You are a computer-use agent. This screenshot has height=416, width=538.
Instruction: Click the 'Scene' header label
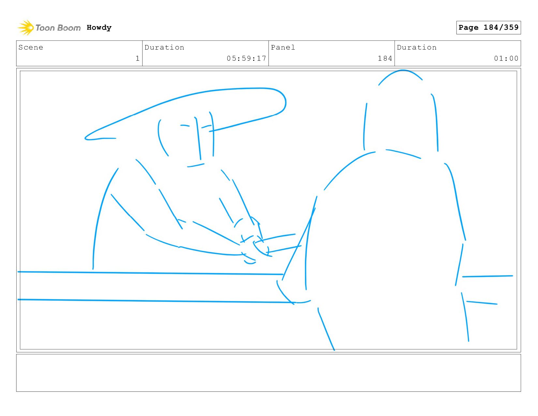pos(31,47)
